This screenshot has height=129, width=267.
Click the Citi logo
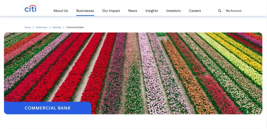click(31, 8)
